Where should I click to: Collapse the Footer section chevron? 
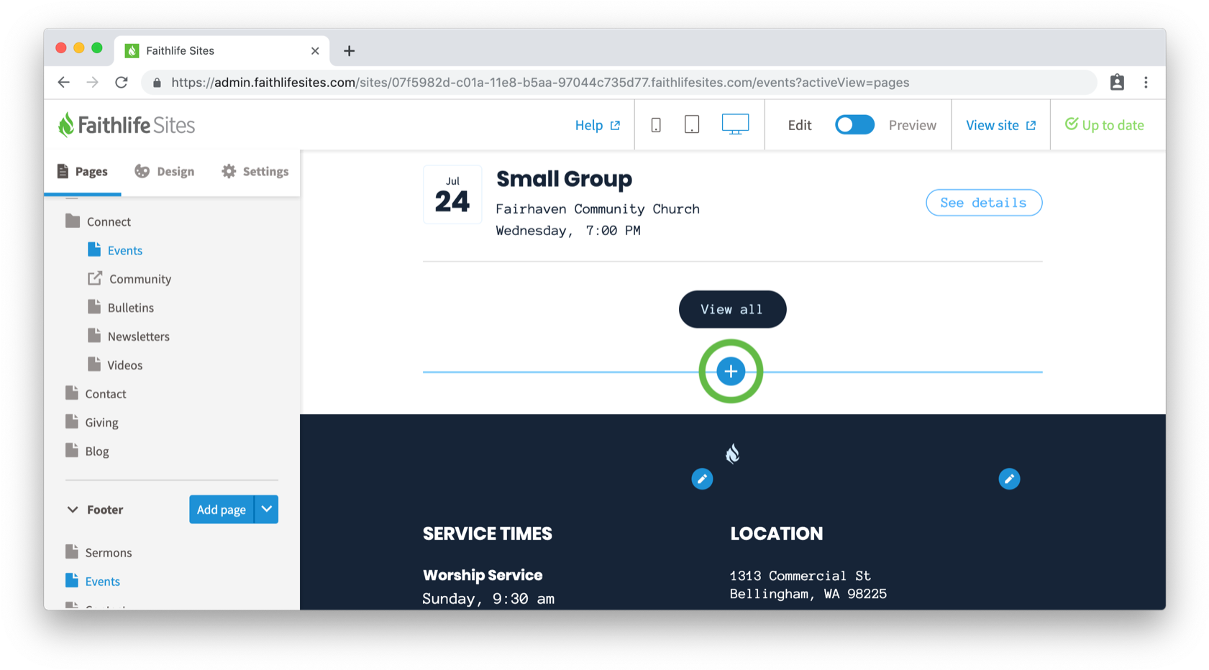73,510
